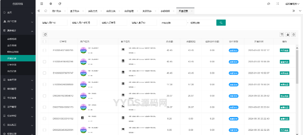Open the 结束日期 date picker field
This screenshot has height=135, width=303.
click(202, 23)
